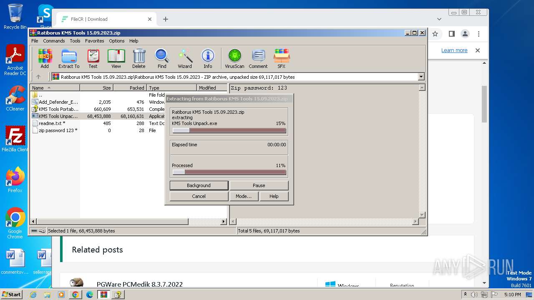This screenshot has width=534, height=300.
Task: Select the KMS Tools Portab... file
Action: (98, 109)
